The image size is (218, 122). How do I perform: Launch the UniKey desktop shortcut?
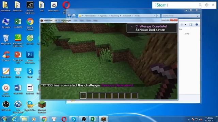click(x=18, y=73)
